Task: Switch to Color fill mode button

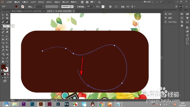Action: (x=2, y=74)
